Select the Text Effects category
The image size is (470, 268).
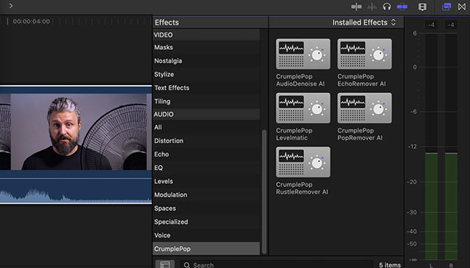206,88
